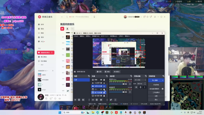Viewport: 204px width, 115px height.
Task: Open OBS 编辑(E) menu
Action: pos(82,36)
